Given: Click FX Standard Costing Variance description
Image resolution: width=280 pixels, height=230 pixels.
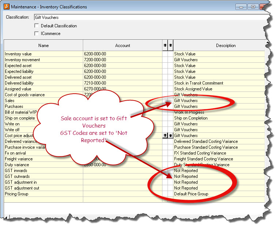Looking at the screenshot, I should (x=200, y=153).
